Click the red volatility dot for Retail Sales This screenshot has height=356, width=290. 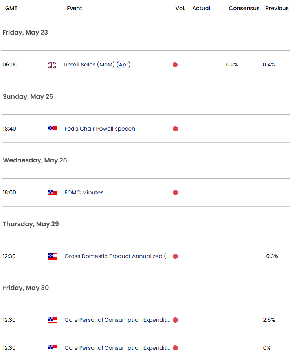pyautogui.click(x=175, y=65)
